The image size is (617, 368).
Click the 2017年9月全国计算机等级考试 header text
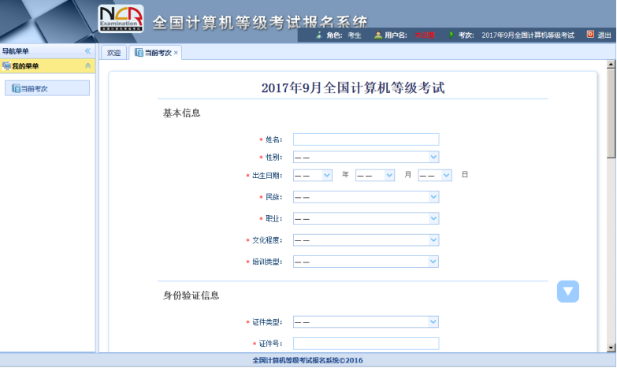pyautogui.click(x=528, y=35)
